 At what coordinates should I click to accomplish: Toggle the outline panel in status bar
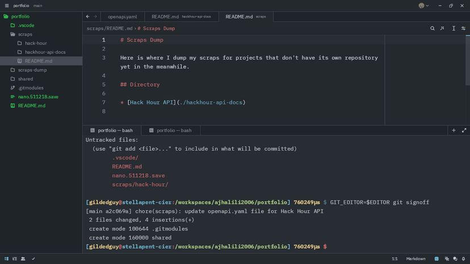click(15, 259)
